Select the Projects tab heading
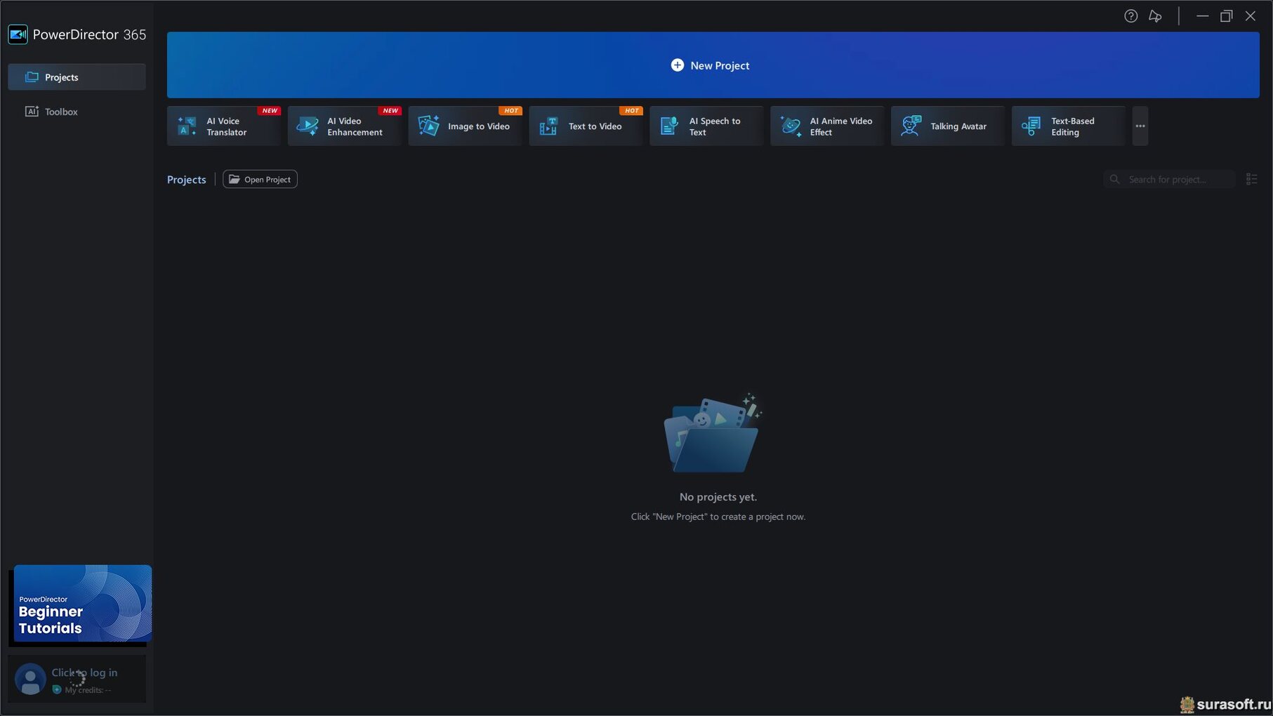 187,180
